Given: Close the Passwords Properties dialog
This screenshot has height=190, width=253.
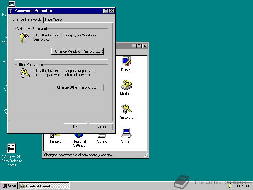Looking at the screenshot, I should pos(112,11).
